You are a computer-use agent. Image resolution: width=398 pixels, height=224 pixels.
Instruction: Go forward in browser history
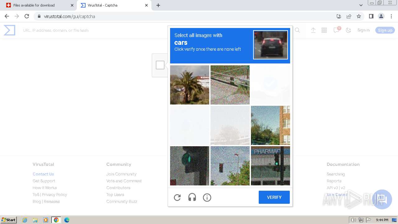[17, 16]
